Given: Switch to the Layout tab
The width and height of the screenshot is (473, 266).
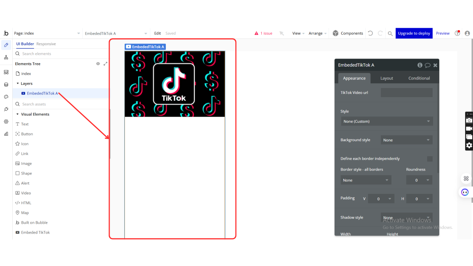Looking at the screenshot, I should (386, 78).
